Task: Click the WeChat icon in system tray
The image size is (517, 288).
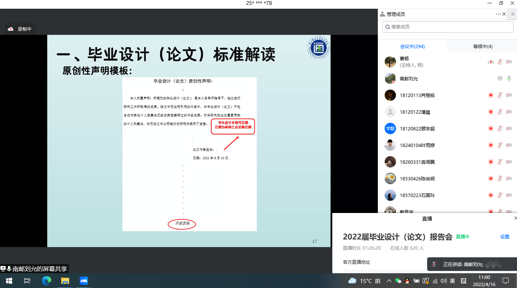Action: pyautogui.click(x=398, y=281)
